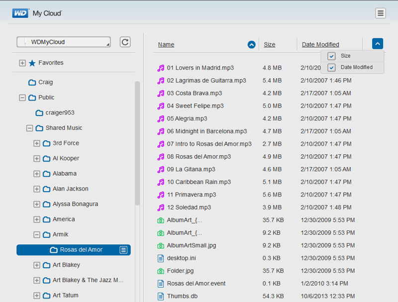Image resolution: width=398 pixels, height=302 pixels.
Task: Click document icon for Rosas del Amor.event
Action: coord(161,284)
